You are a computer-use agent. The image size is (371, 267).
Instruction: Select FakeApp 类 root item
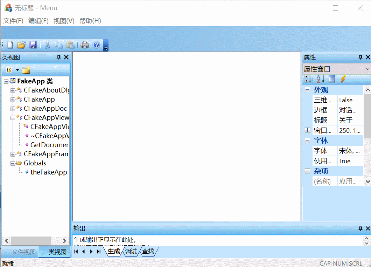tap(35, 81)
